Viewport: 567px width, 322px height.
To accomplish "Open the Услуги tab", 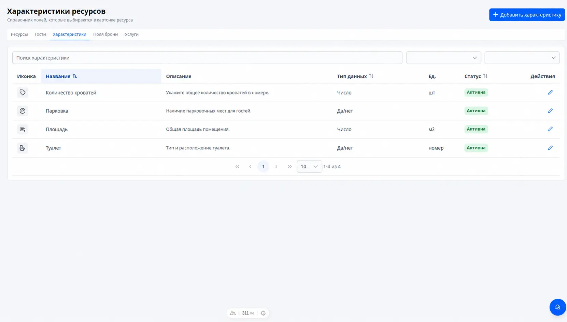I will 131,34.
